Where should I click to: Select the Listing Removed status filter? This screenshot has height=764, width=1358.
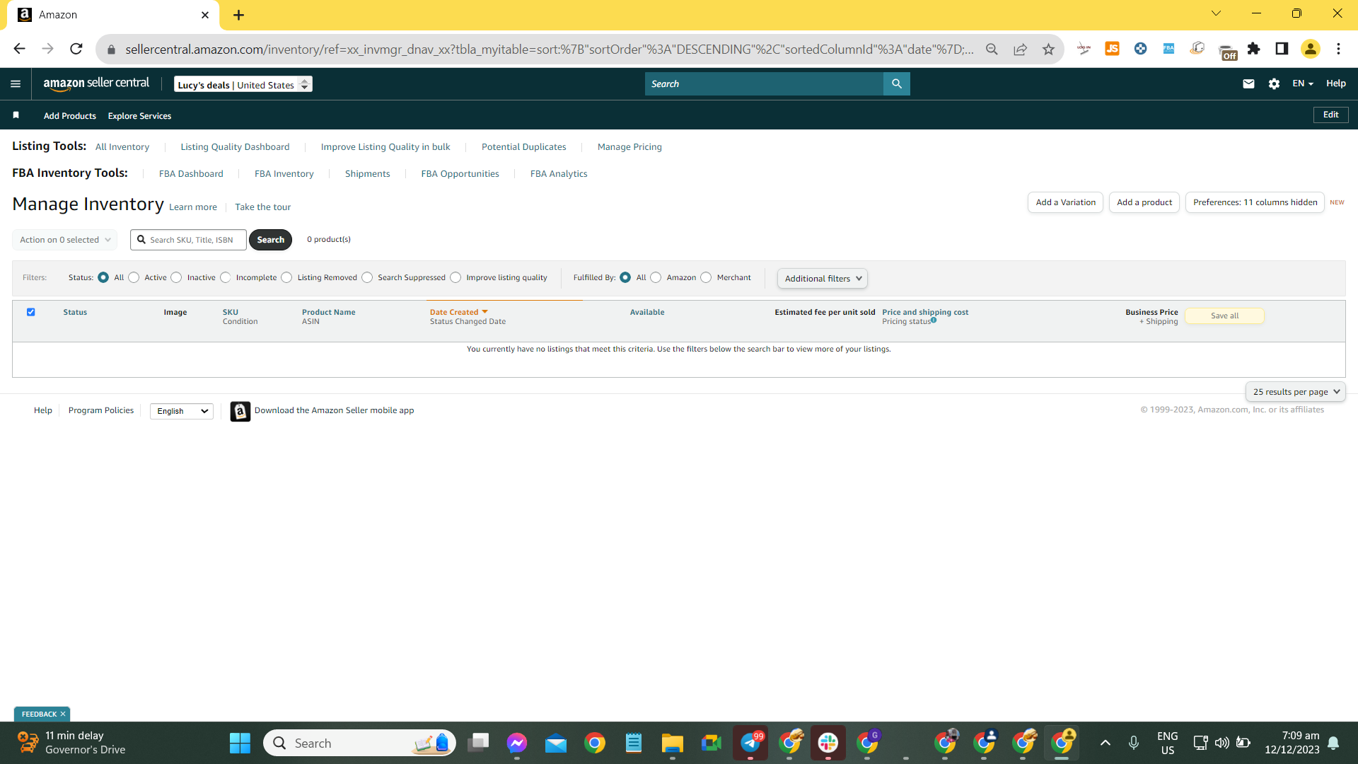pos(286,277)
